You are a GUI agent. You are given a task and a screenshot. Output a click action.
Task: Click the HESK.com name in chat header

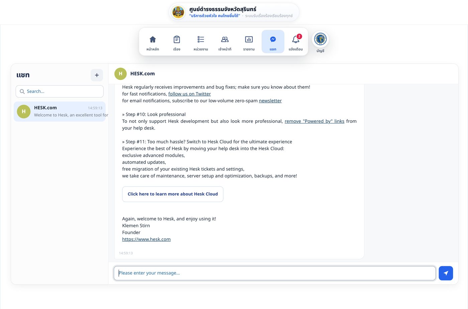[143, 74]
